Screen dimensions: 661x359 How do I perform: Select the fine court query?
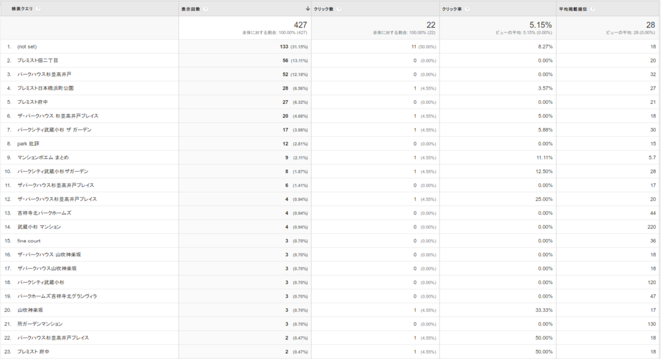(x=29, y=241)
